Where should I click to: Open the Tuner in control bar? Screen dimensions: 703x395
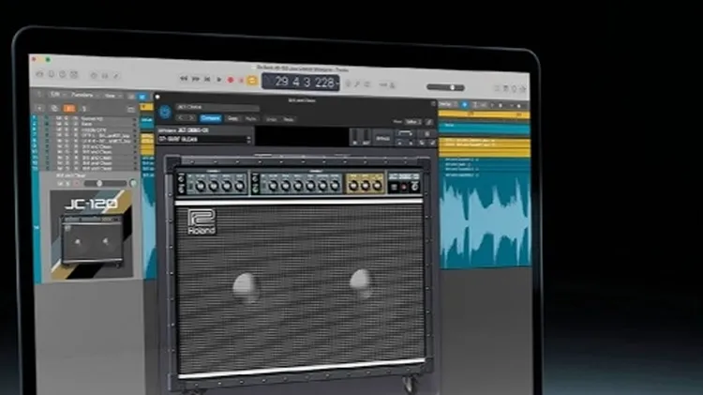357,84
